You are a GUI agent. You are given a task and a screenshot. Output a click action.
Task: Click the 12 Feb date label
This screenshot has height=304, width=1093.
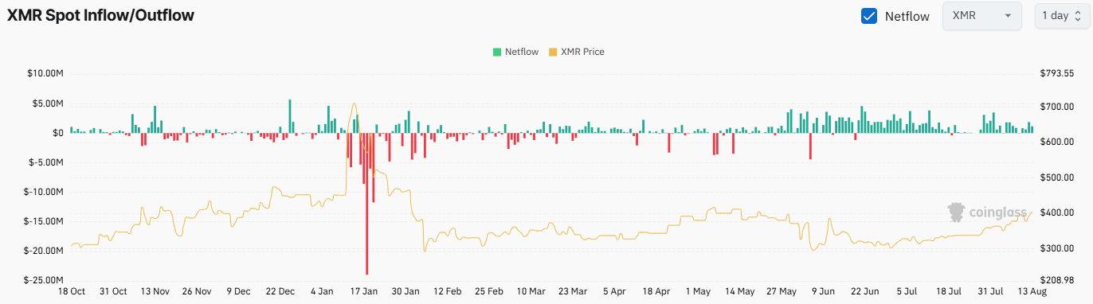[449, 292]
